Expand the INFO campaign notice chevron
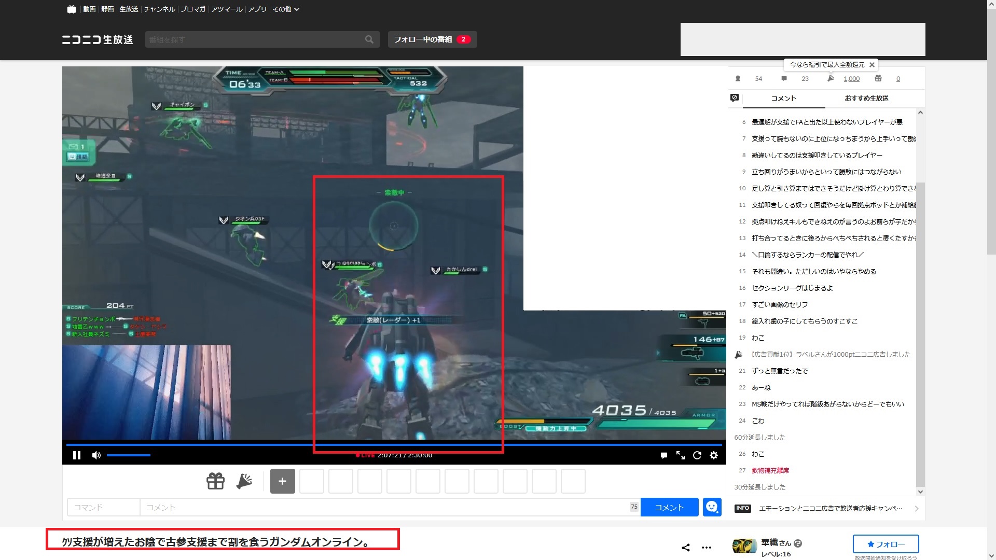Image resolution: width=996 pixels, height=560 pixels. click(x=917, y=509)
